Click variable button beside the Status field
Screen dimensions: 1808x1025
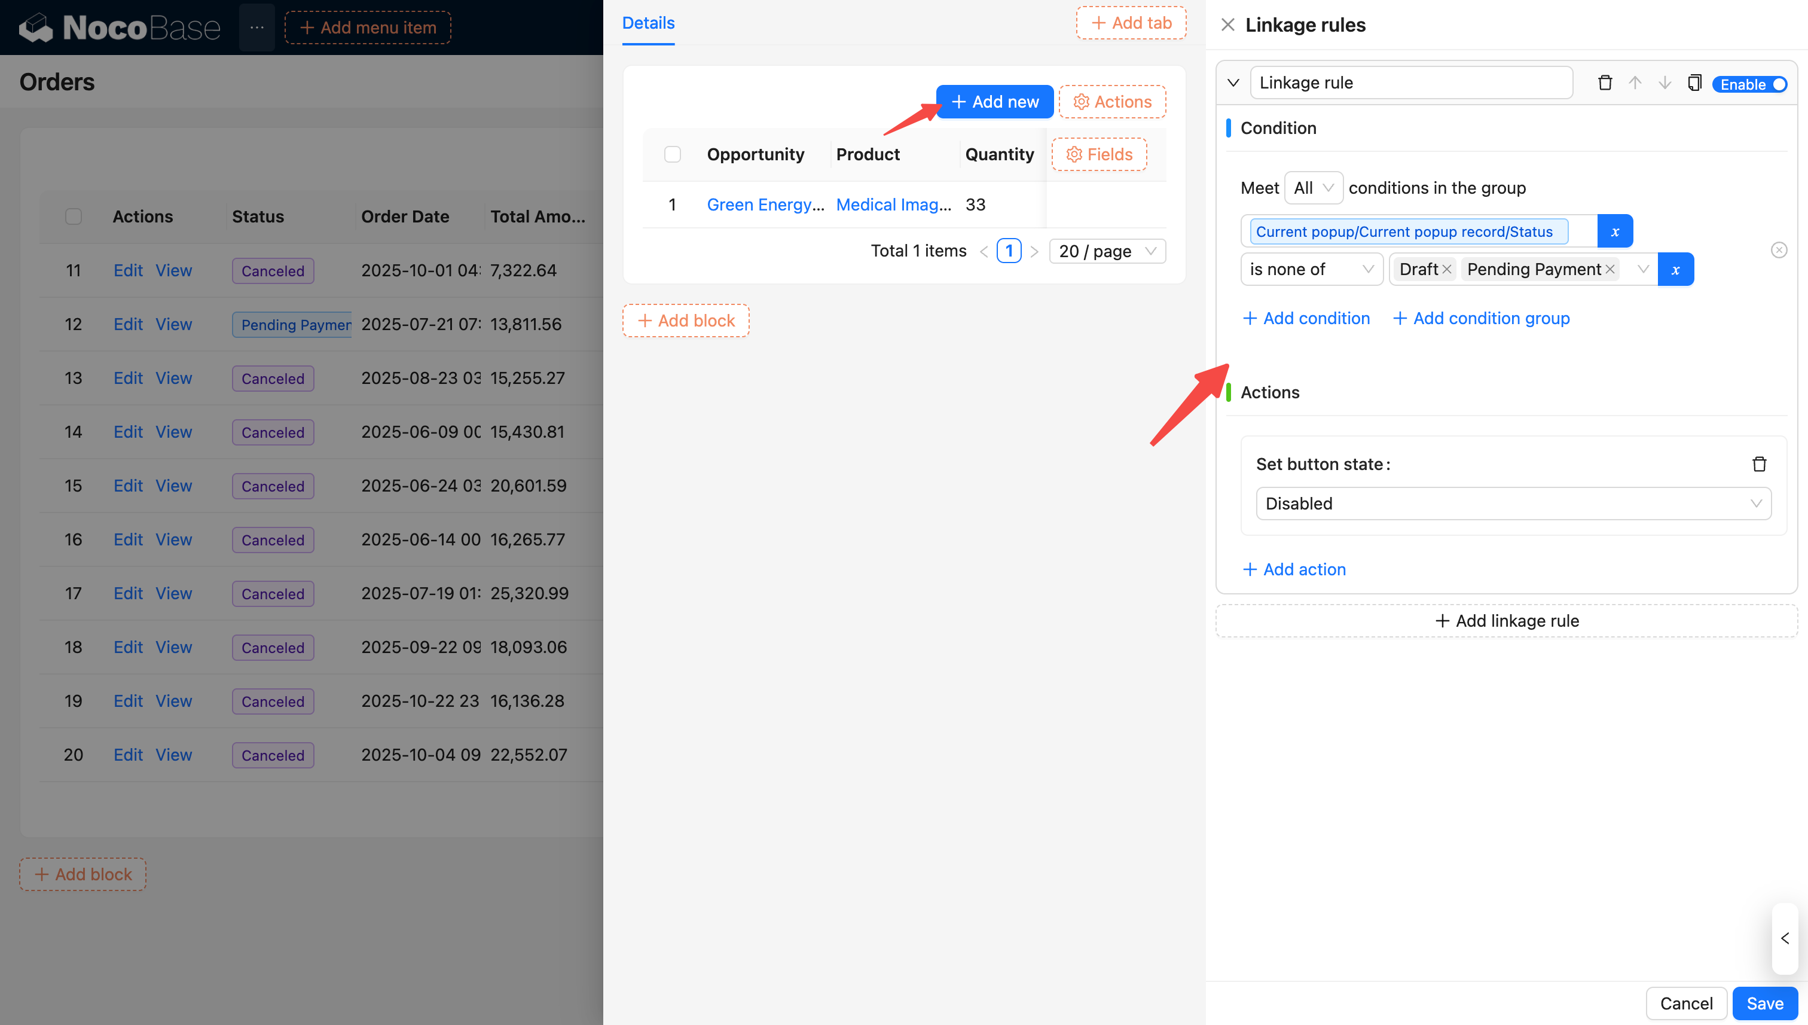click(1614, 231)
